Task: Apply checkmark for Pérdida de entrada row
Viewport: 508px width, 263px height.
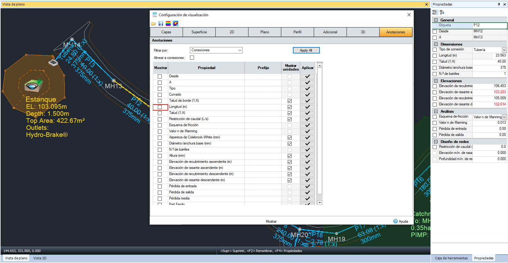Action: [x=307, y=186]
